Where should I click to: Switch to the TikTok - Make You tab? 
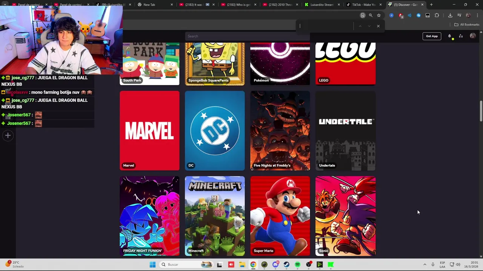[x=364, y=5]
